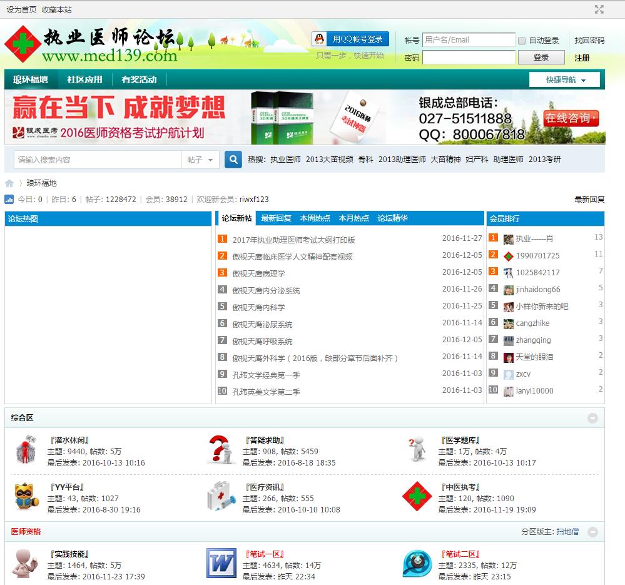
Task: Switch to the 本周热点 tab
Action: 315,218
